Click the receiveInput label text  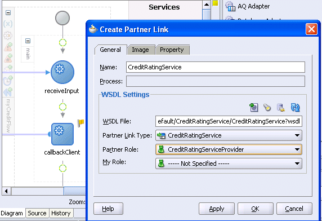(62, 91)
